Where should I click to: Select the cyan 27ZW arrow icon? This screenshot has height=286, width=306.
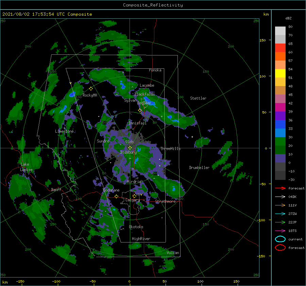coord(280,214)
